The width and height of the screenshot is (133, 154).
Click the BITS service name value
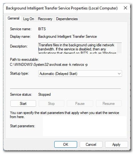pos(42,29)
